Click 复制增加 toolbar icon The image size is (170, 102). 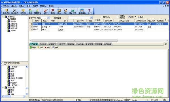38,11
